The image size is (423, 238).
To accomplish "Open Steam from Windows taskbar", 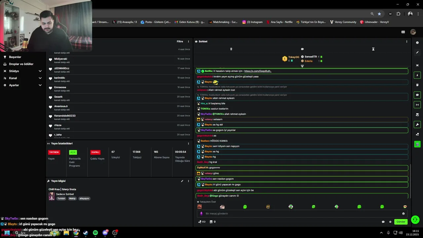I will [86, 233].
